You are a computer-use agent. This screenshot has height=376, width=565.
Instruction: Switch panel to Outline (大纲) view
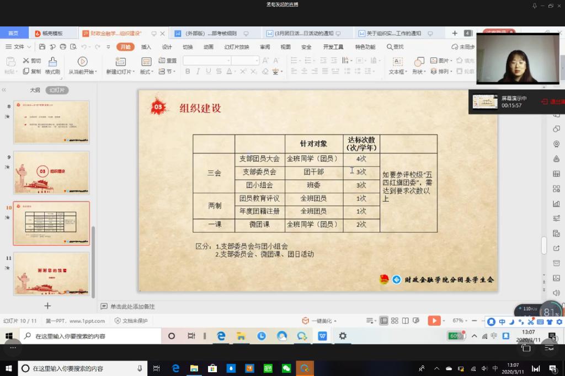point(35,90)
